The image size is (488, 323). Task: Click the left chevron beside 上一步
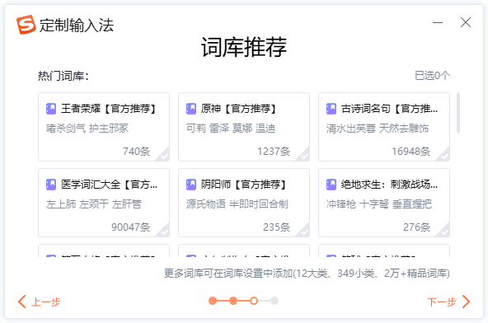pos(21,302)
